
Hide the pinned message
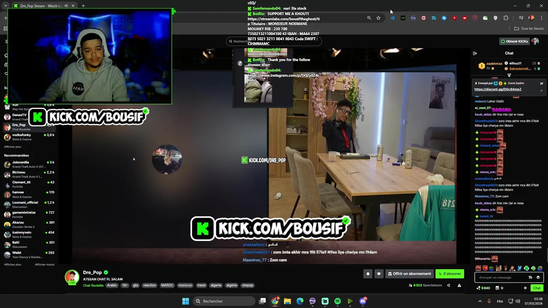pos(541,83)
